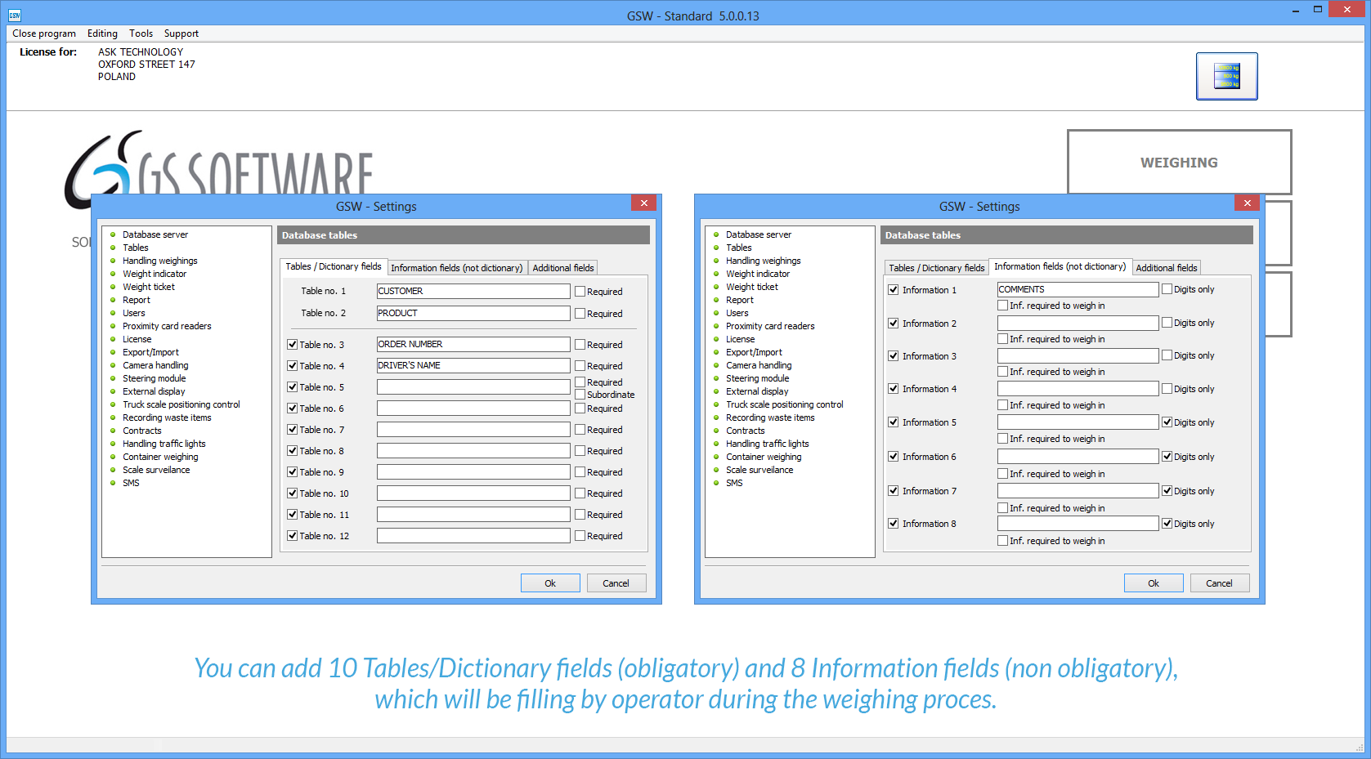1371x759 pixels.
Task: Click the GSW app icon in title bar
Action: click(14, 16)
